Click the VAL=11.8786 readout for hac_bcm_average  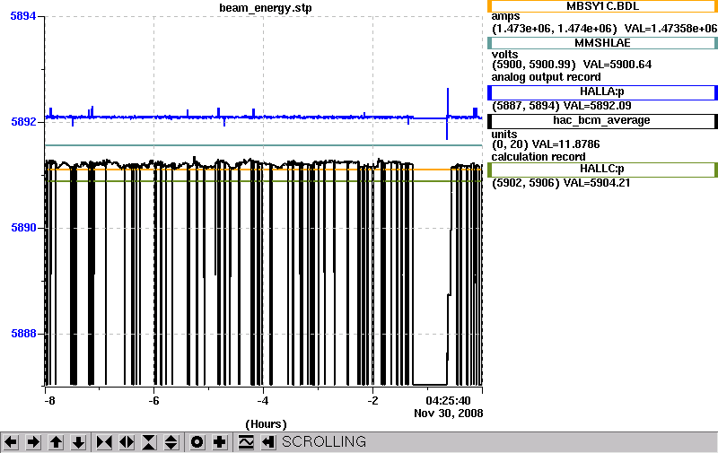567,144
